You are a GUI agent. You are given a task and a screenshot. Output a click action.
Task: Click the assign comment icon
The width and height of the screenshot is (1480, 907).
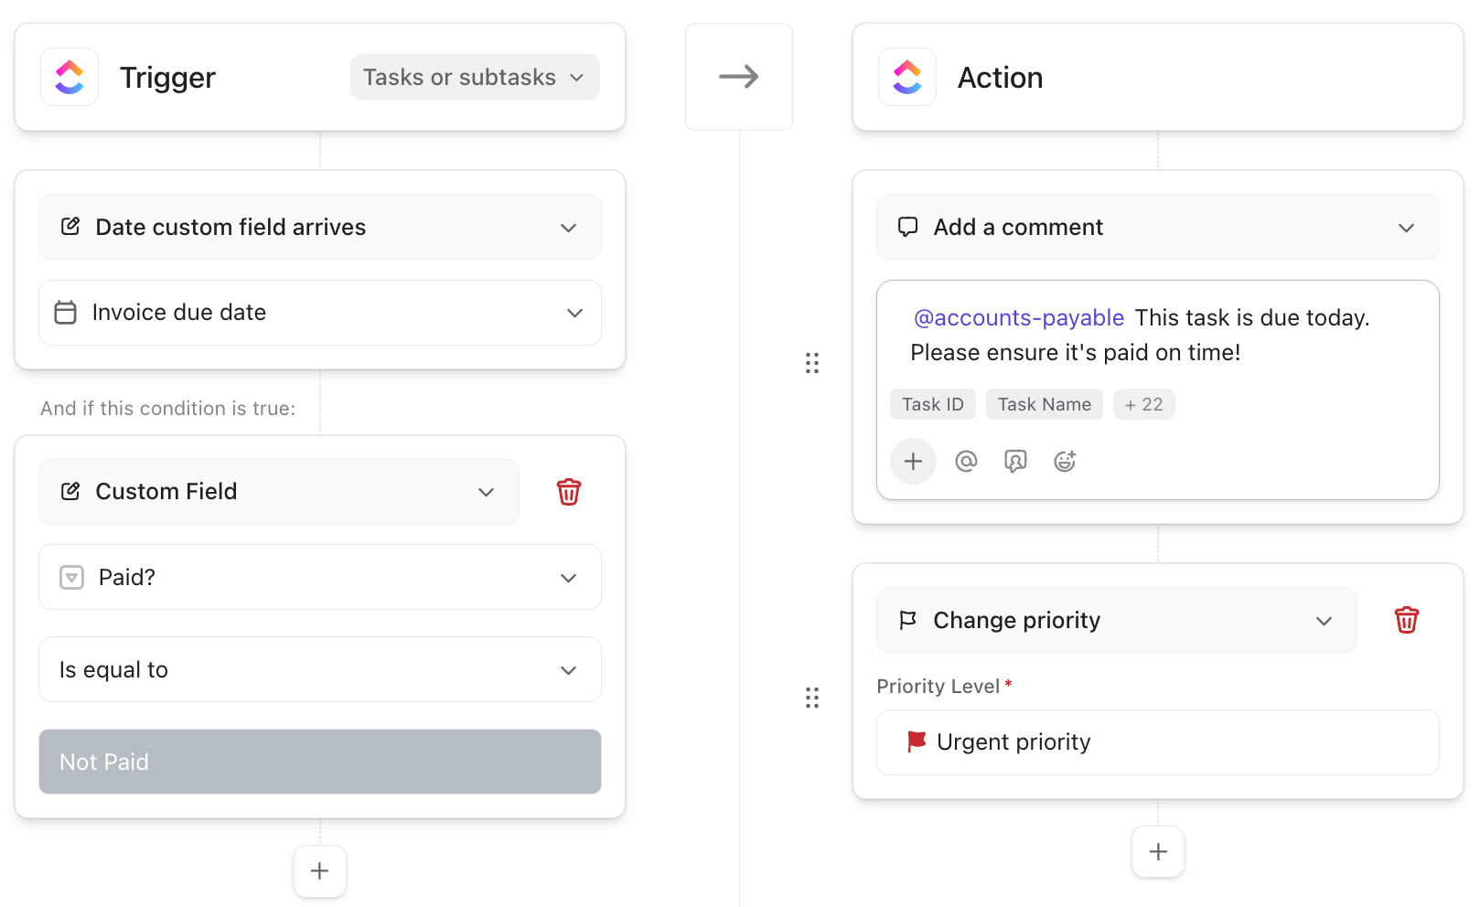point(1015,462)
